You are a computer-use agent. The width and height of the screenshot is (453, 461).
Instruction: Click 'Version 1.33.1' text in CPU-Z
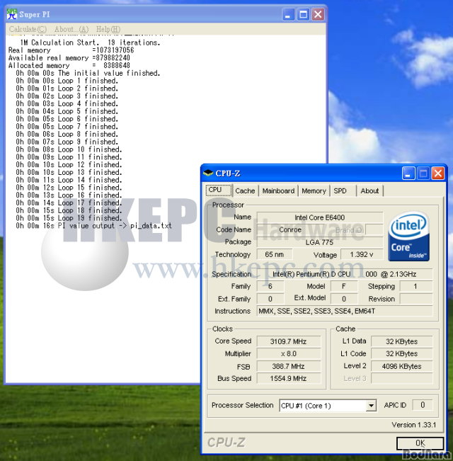(x=413, y=425)
